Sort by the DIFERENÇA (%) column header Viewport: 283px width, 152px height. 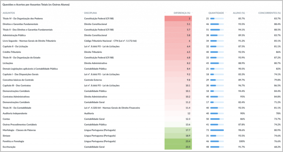click(x=182, y=13)
